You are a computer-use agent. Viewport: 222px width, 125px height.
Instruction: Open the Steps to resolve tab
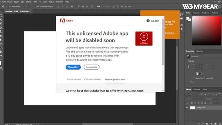(x=74, y=79)
